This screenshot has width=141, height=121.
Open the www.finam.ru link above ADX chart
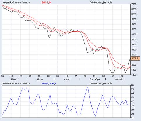click(x=23, y=83)
